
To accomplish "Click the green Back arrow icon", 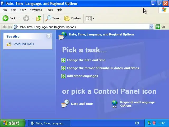I will tap(5, 18).
